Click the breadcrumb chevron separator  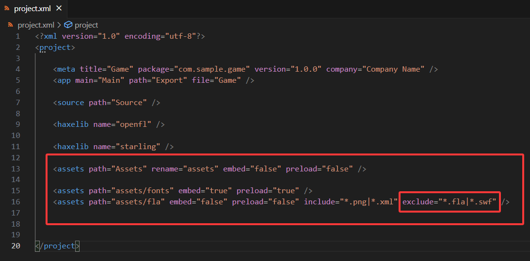click(x=59, y=25)
